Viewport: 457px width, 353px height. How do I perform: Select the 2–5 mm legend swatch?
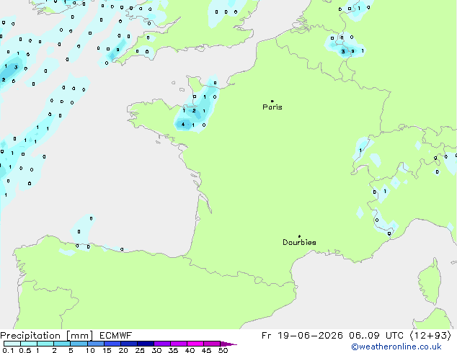(x=62, y=344)
